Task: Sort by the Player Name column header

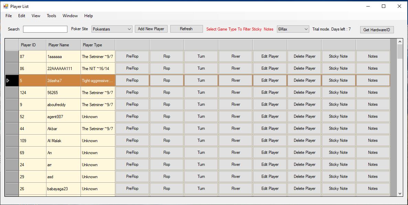Action: pos(64,45)
